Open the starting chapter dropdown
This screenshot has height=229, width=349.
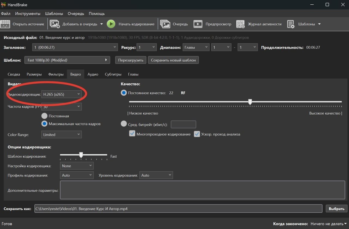click(x=221, y=47)
